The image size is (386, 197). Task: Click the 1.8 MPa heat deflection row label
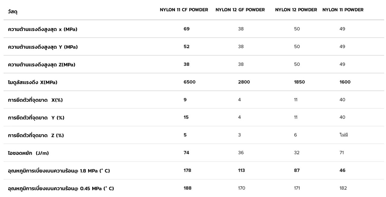(x=59, y=171)
